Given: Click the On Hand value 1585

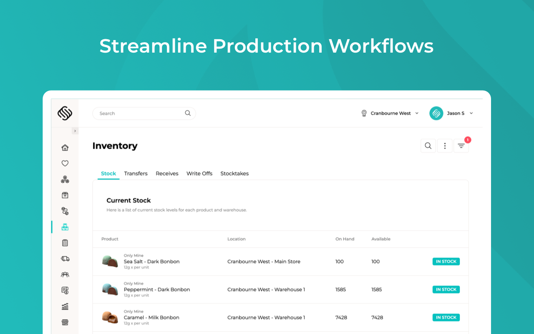Looking at the screenshot, I should [340, 290].
